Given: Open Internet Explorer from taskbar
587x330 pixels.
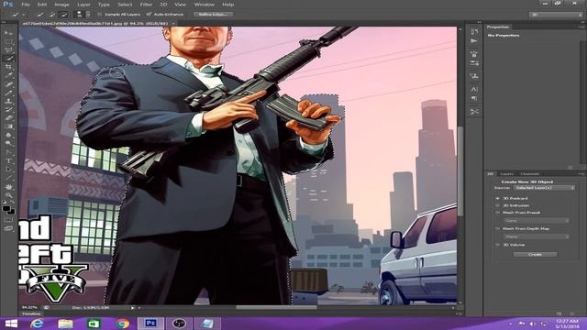Looking at the screenshot, I should (37, 324).
